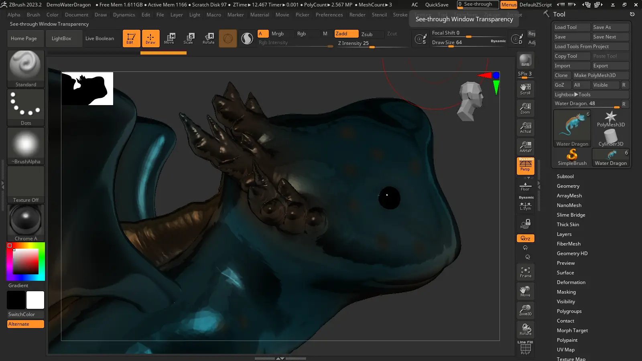Open the Preferences menu
This screenshot has width=642, height=361.
point(329,15)
